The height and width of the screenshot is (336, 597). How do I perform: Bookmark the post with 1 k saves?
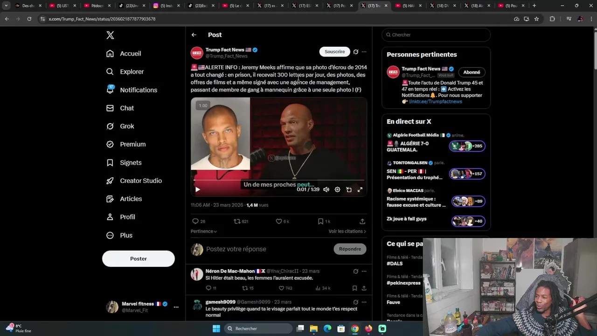coord(324,221)
